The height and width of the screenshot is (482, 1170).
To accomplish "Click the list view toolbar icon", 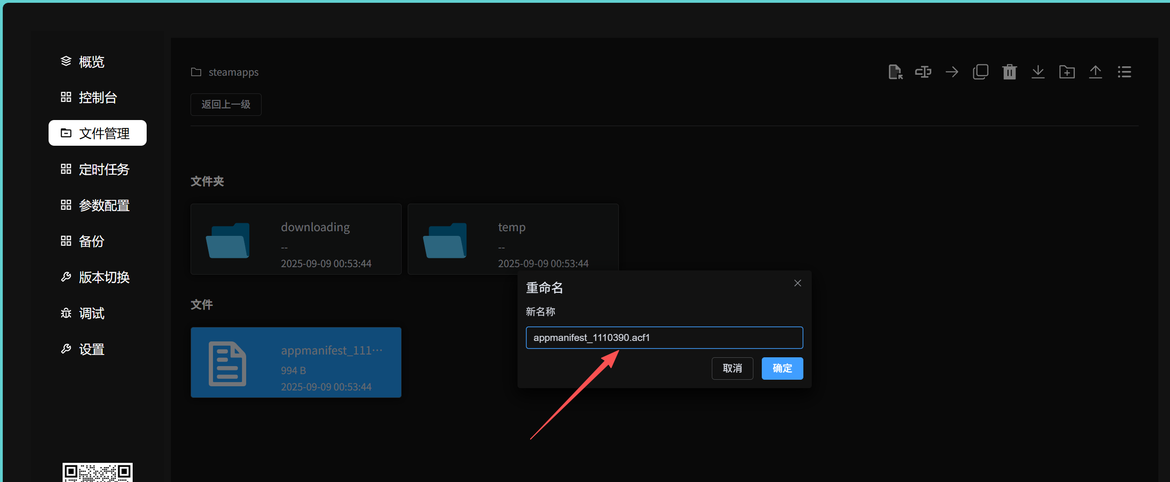I will 1124,72.
